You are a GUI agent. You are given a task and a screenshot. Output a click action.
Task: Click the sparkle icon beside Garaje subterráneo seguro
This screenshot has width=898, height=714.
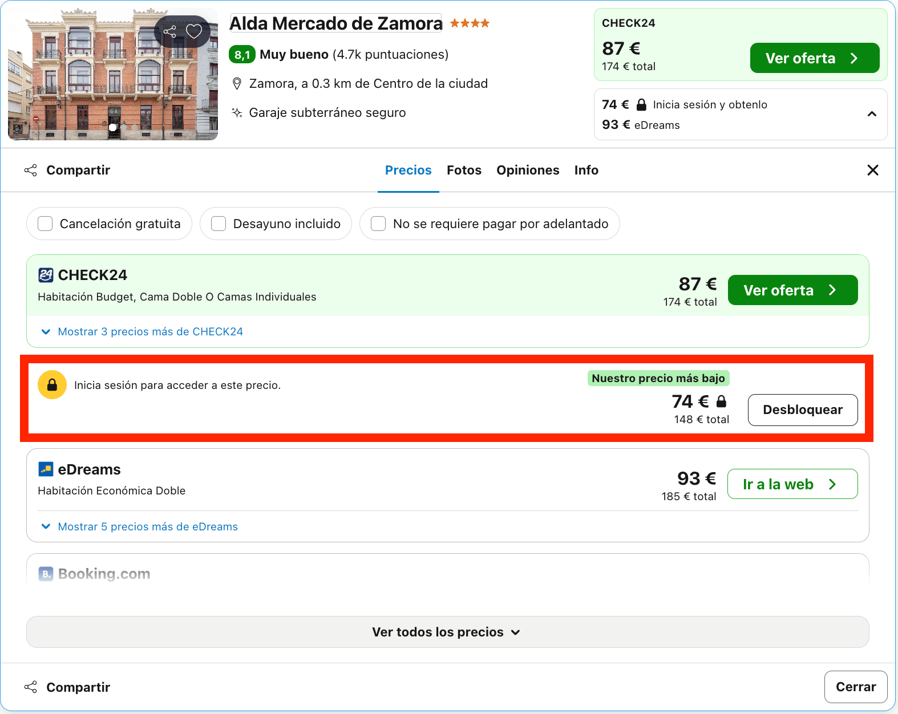(x=237, y=112)
